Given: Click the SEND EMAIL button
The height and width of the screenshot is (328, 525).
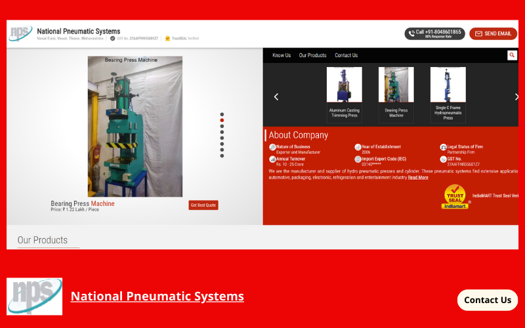Looking at the screenshot, I should [493, 33].
